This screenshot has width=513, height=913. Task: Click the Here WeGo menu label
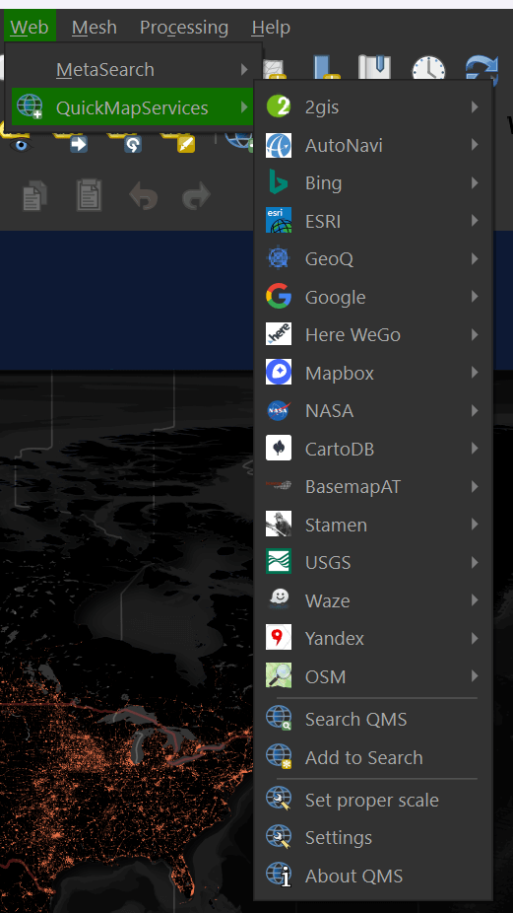pyautogui.click(x=353, y=335)
